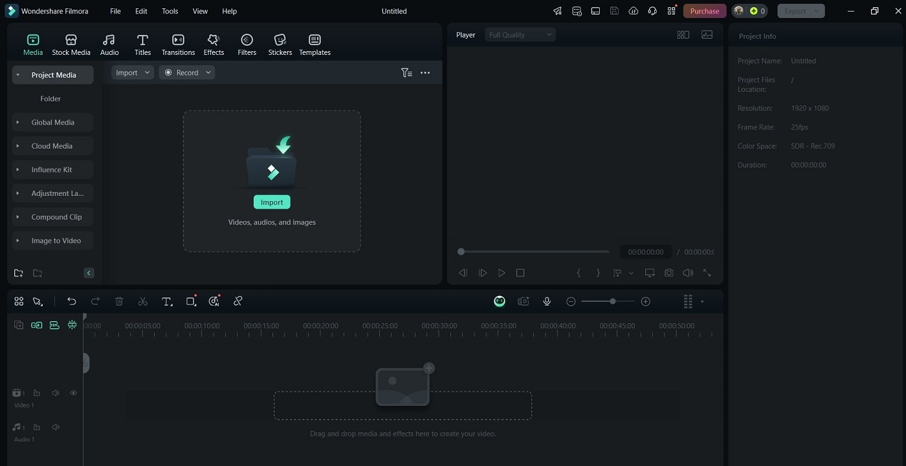This screenshot has width=906, height=466.
Task: Click the voiceover microphone icon
Action: 547,301
